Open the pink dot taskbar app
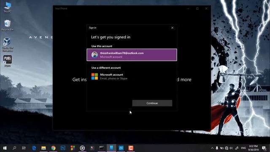Screen dimensions: 270x152 coord(92,148)
